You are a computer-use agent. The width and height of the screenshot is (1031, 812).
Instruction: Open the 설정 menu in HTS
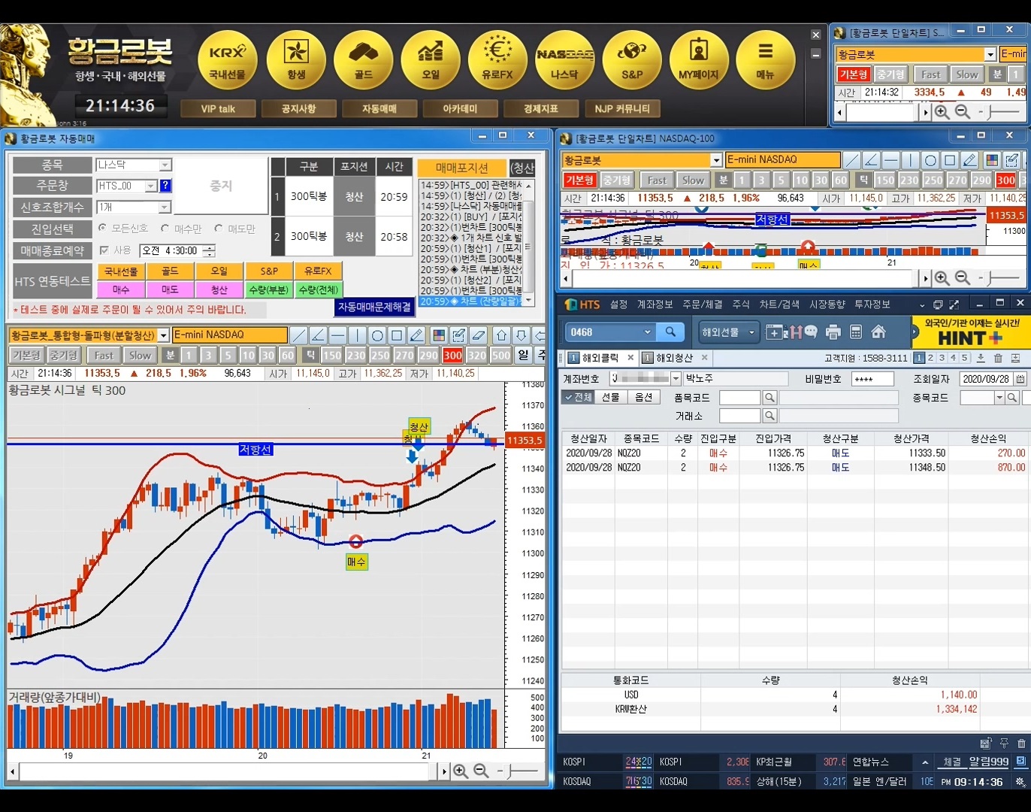(618, 304)
